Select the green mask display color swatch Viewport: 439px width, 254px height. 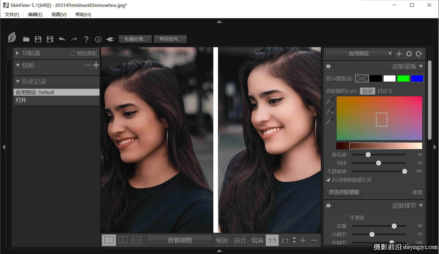click(403, 79)
